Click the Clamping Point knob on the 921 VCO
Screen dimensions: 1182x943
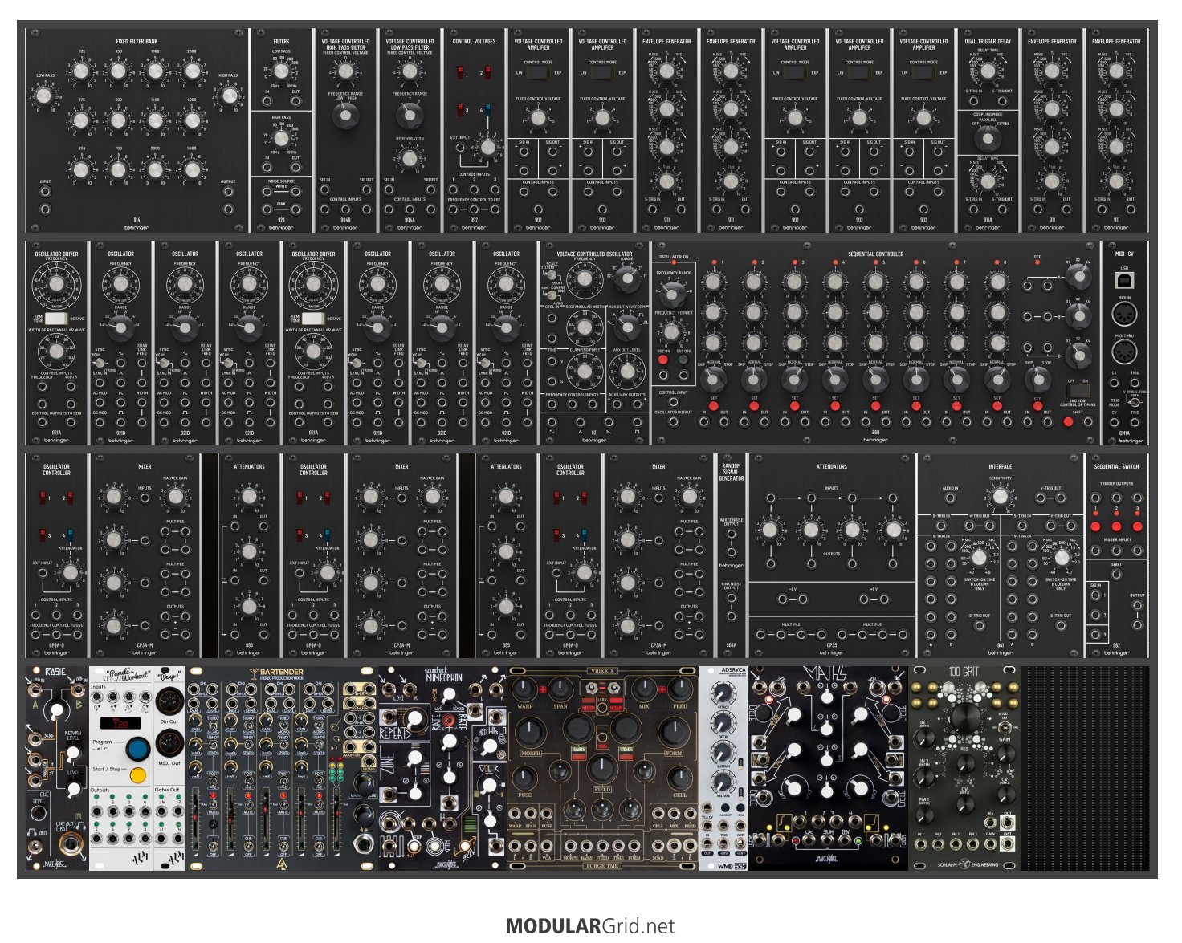(585, 370)
